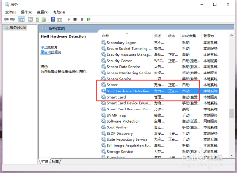Select the Security Center service
237x173 pixels.
coord(160,61)
